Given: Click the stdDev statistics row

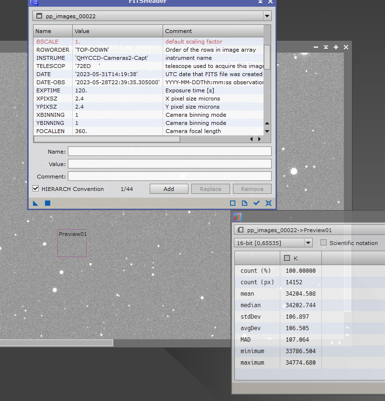Looking at the screenshot, I should (x=309, y=317).
